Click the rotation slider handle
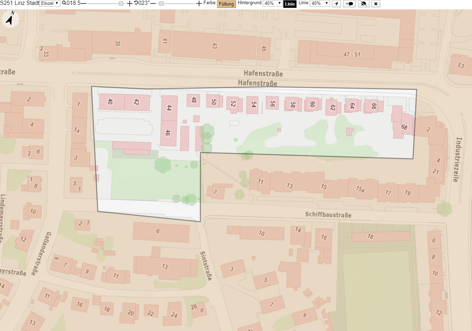The image size is (472, 331). click(x=161, y=3)
